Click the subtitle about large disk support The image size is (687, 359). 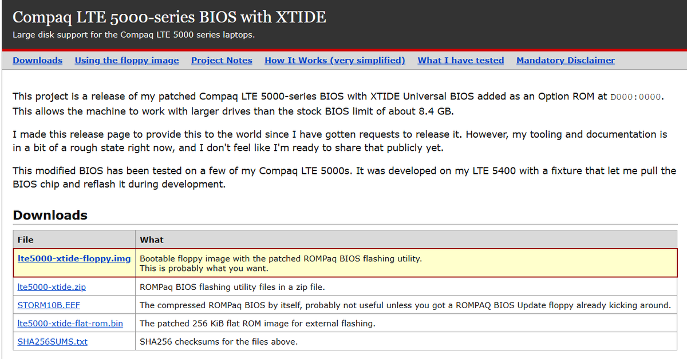pyautogui.click(x=134, y=35)
